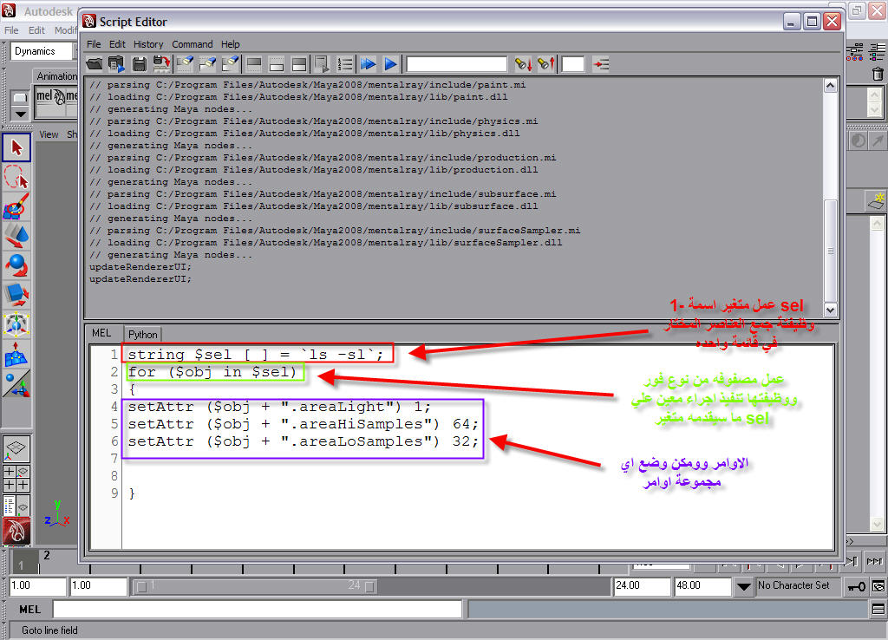Click the animation end time field 48.00
Viewport: 888px width, 640px height.
702,585
